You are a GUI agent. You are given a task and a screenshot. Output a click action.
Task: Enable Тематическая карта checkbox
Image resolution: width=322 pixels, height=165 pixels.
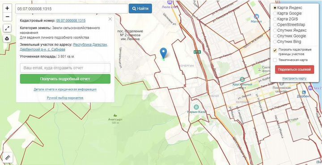click(x=275, y=60)
